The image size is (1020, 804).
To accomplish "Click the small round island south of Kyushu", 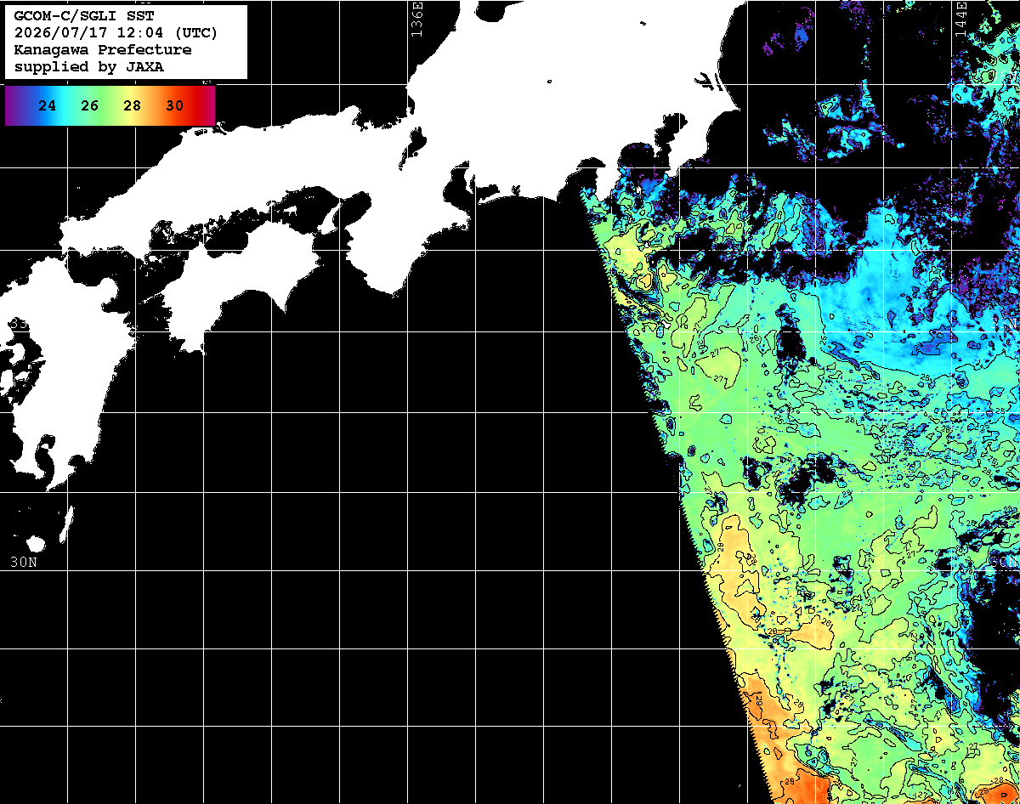I will coord(36,543).
